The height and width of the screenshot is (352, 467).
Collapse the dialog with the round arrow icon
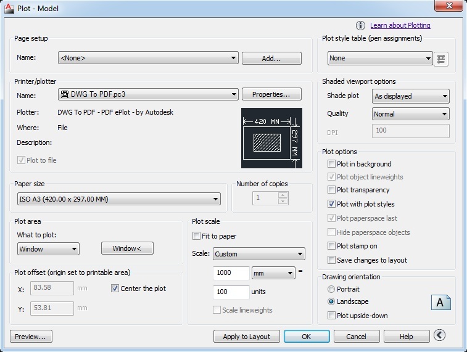click(x=440, y=335)
